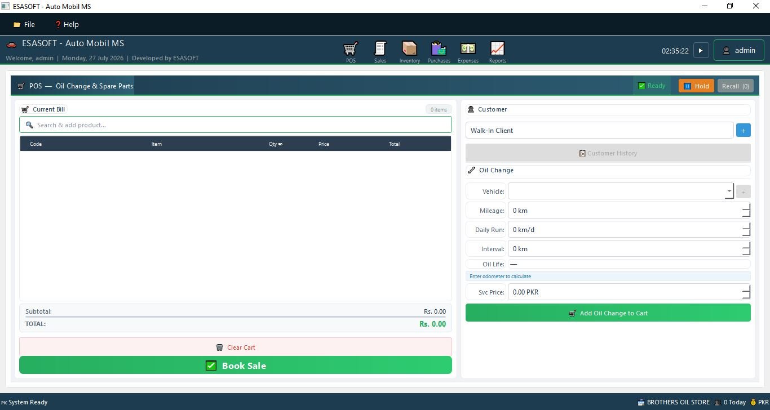The height and width of the screenshot is (410, 770).
Task: Click 'Enter odometer to calculate' hint
Action: [501, 276]
